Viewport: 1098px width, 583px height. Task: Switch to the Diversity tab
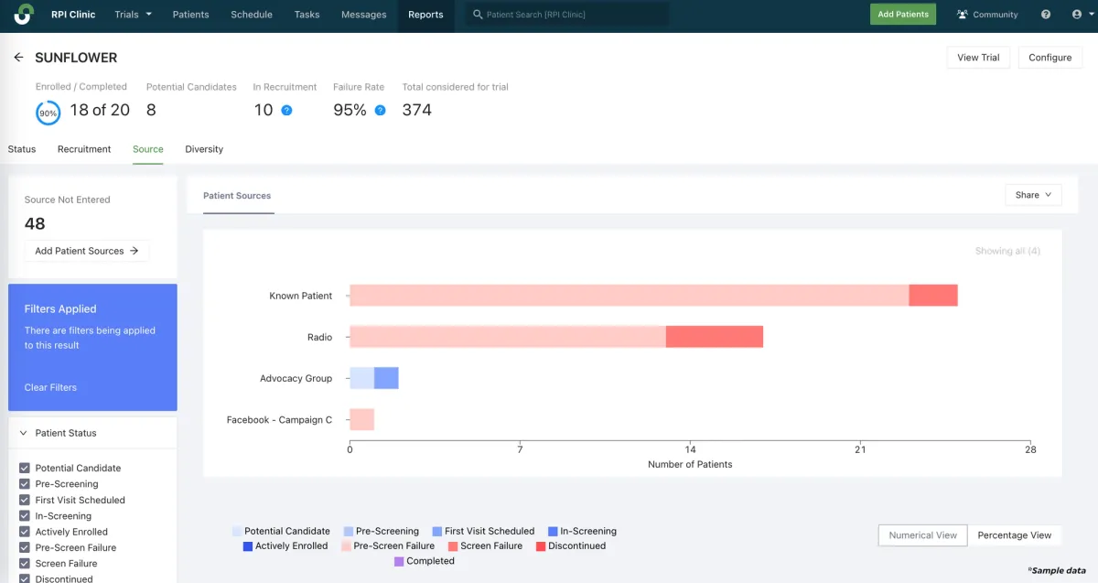tap(204, 149)
